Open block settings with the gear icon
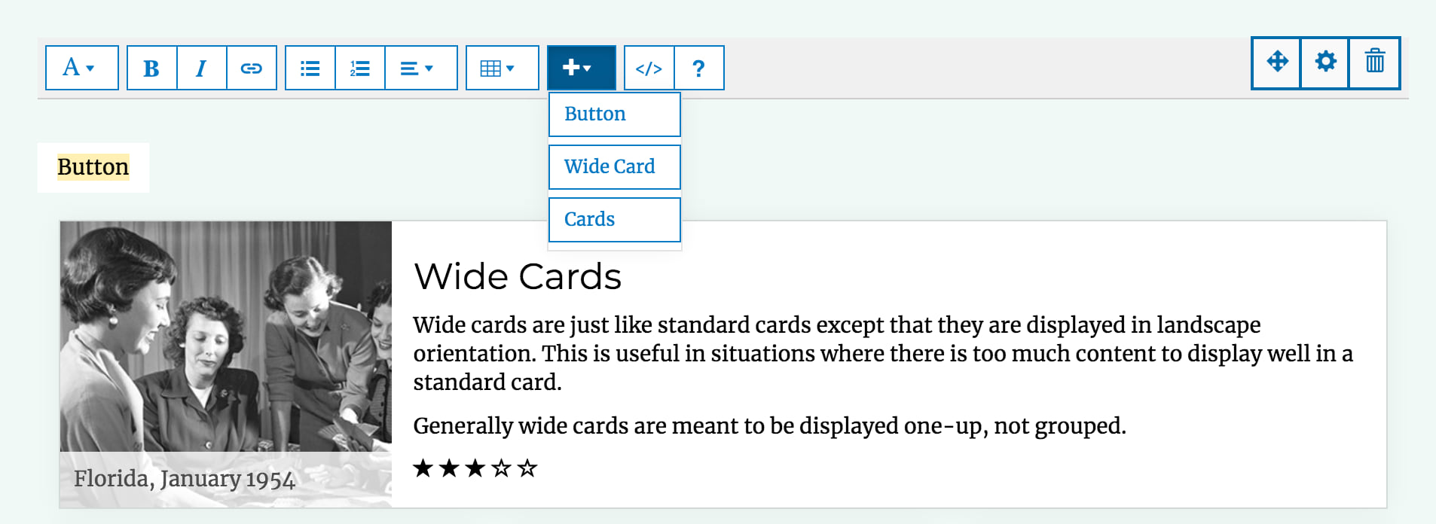Viewport: 1436px width, 524px height. tap(1325, 62)
